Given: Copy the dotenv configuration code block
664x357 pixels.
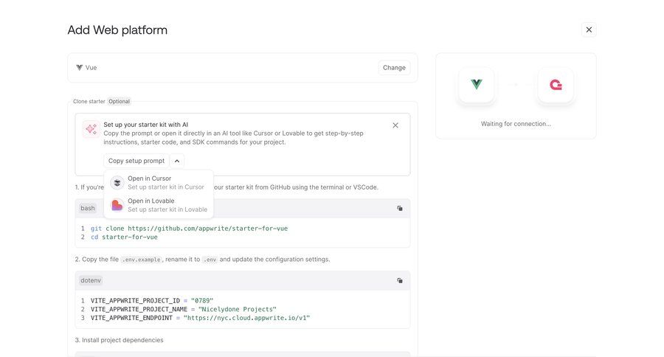Looking at the screenshot, I should pos(399,280).
